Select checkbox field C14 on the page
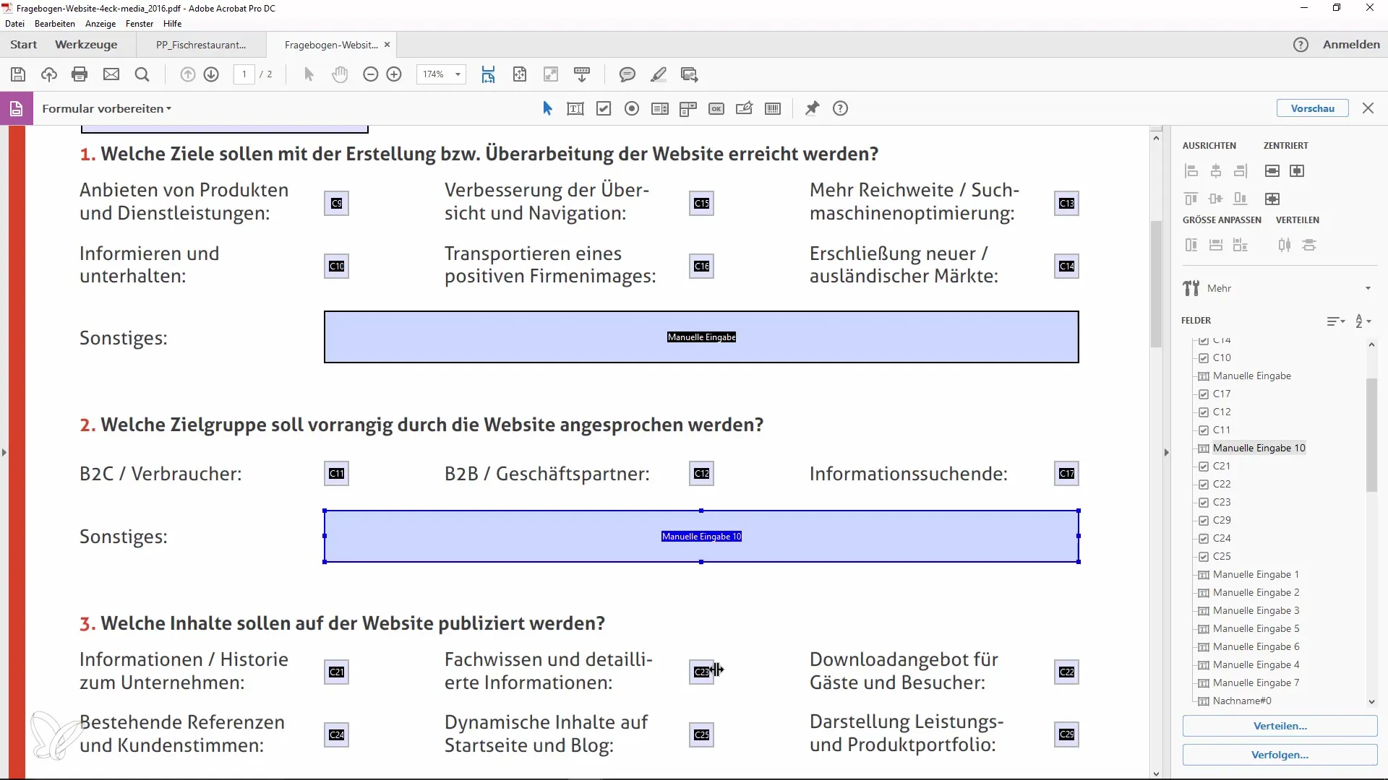This screenshot has height=780, width=1388. pos(1067,266)
